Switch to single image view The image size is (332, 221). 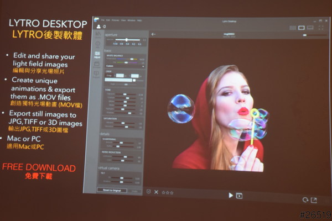tap(302, 28)
